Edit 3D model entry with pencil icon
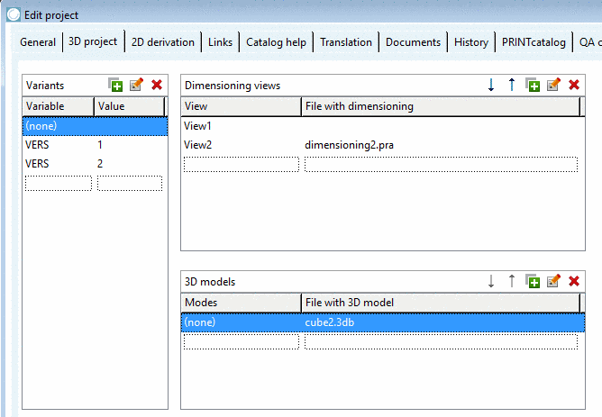Viewport: 602px width, 417px height. (x=553, y=281)
